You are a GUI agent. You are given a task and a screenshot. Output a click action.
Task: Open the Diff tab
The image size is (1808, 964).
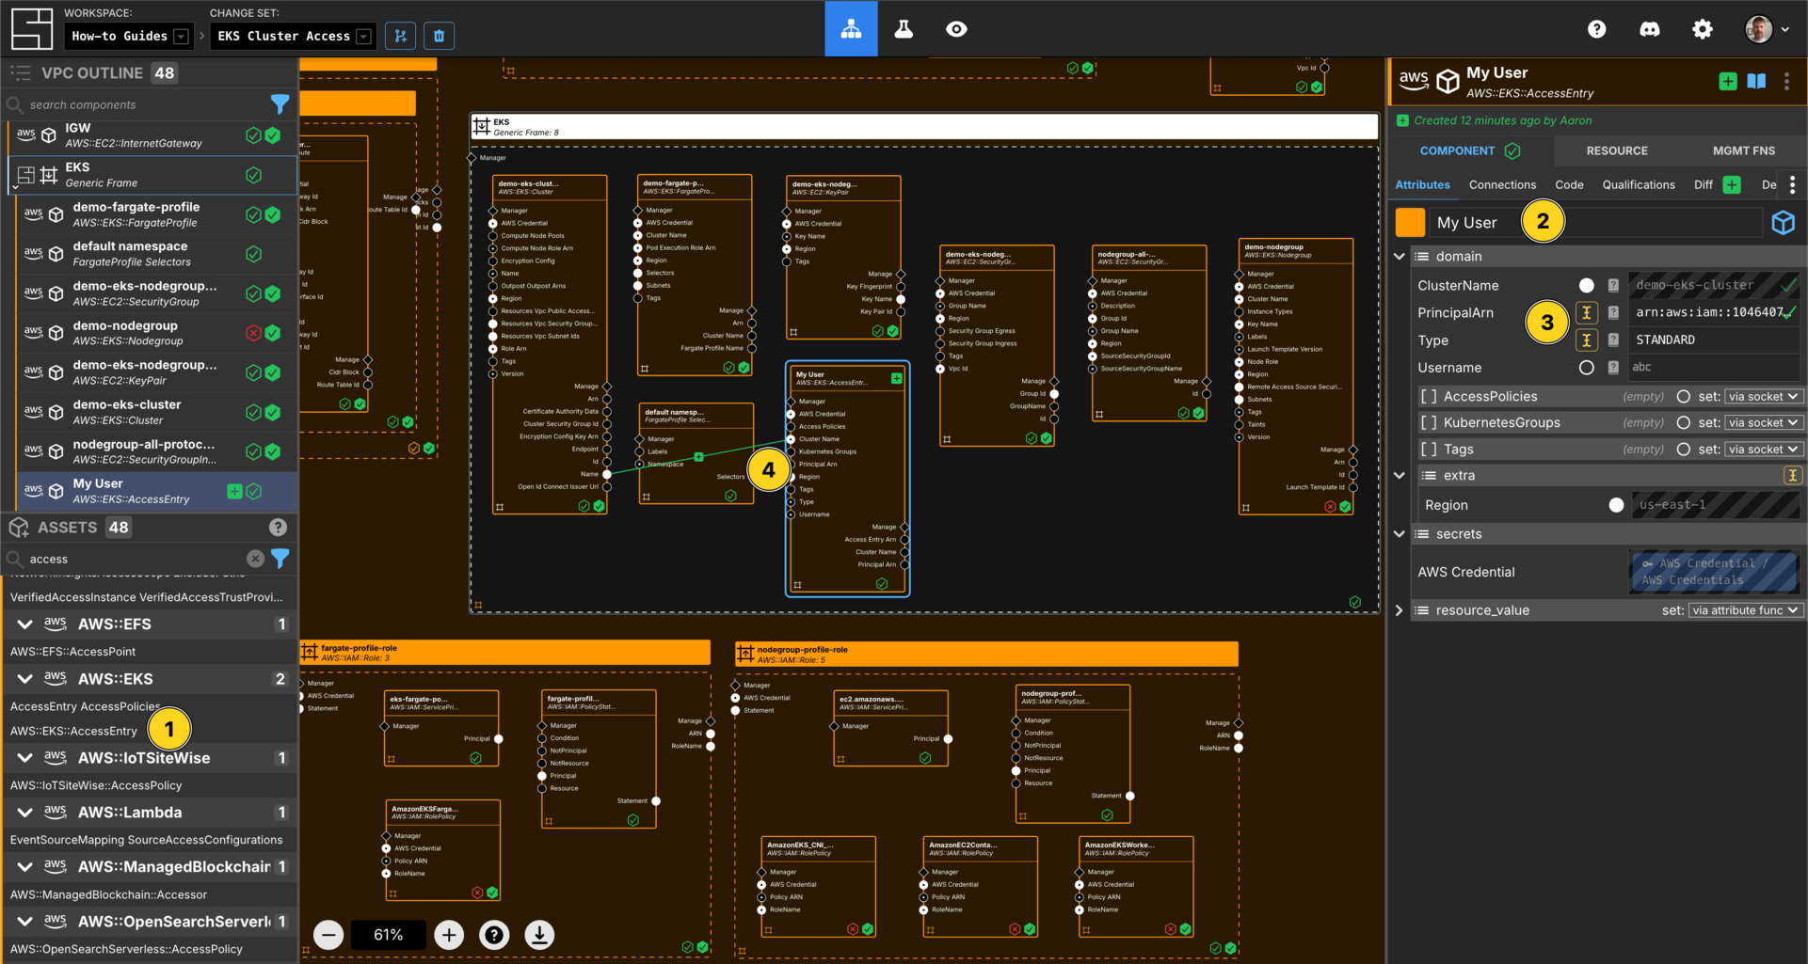click(1703, 185)
